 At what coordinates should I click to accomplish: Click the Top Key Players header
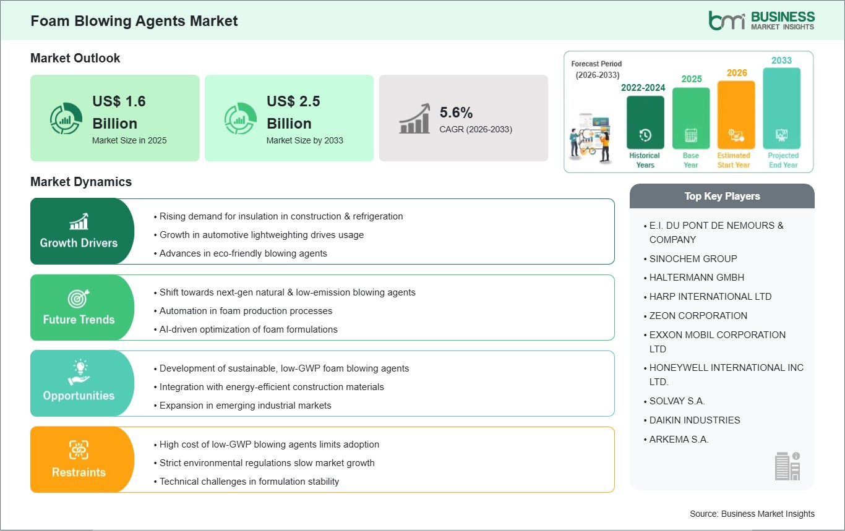[x=722, y=196]
